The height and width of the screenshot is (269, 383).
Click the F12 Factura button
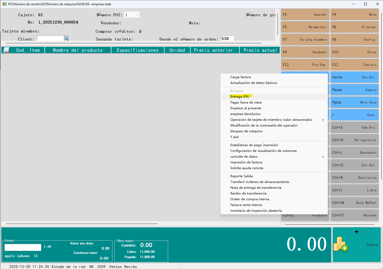(354, 65)
